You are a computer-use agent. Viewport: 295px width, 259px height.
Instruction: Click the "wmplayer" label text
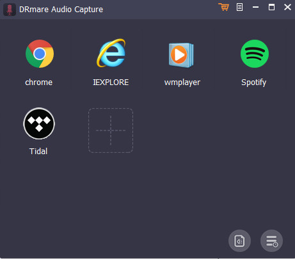(x=182, y=82)
